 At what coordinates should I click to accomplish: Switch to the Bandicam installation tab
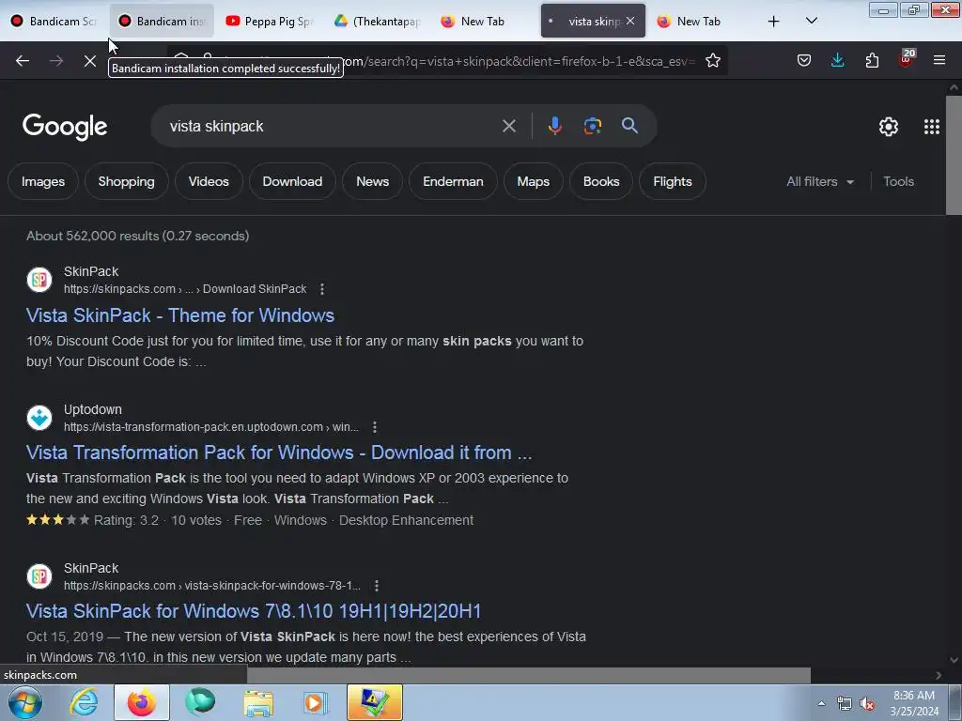click(x=162, y=21)
